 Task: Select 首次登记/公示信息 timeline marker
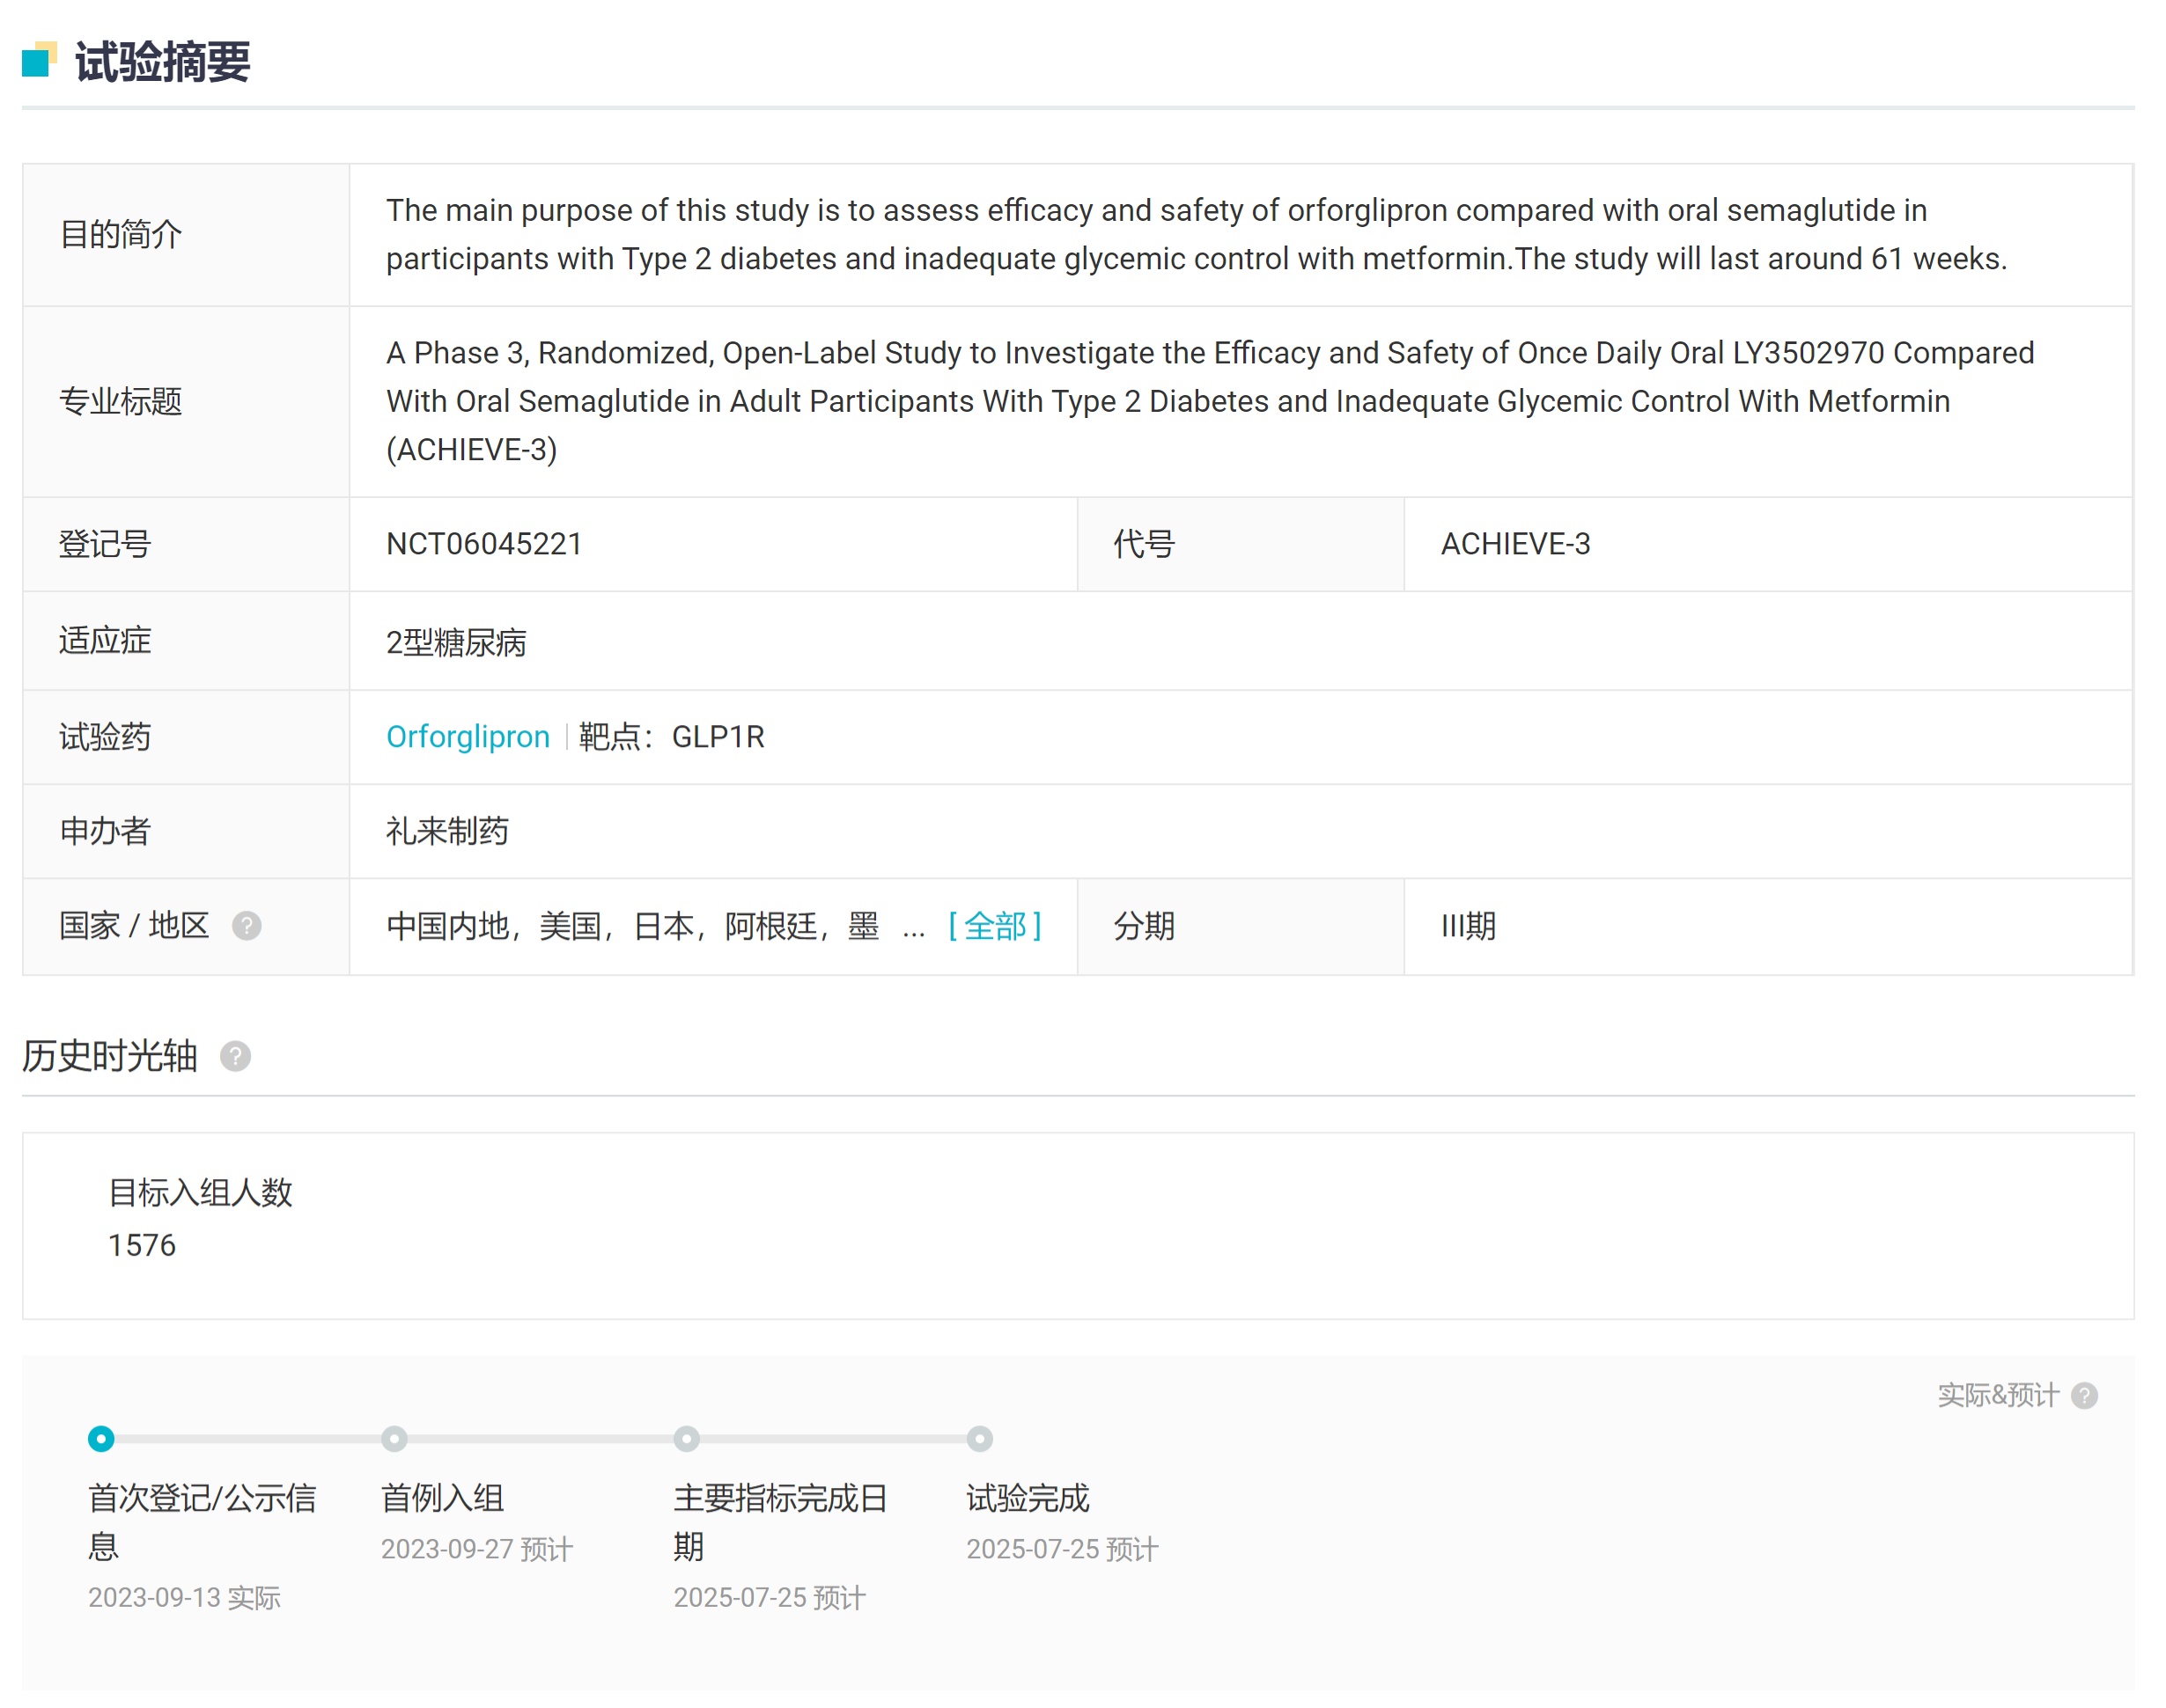point(101,1439)
